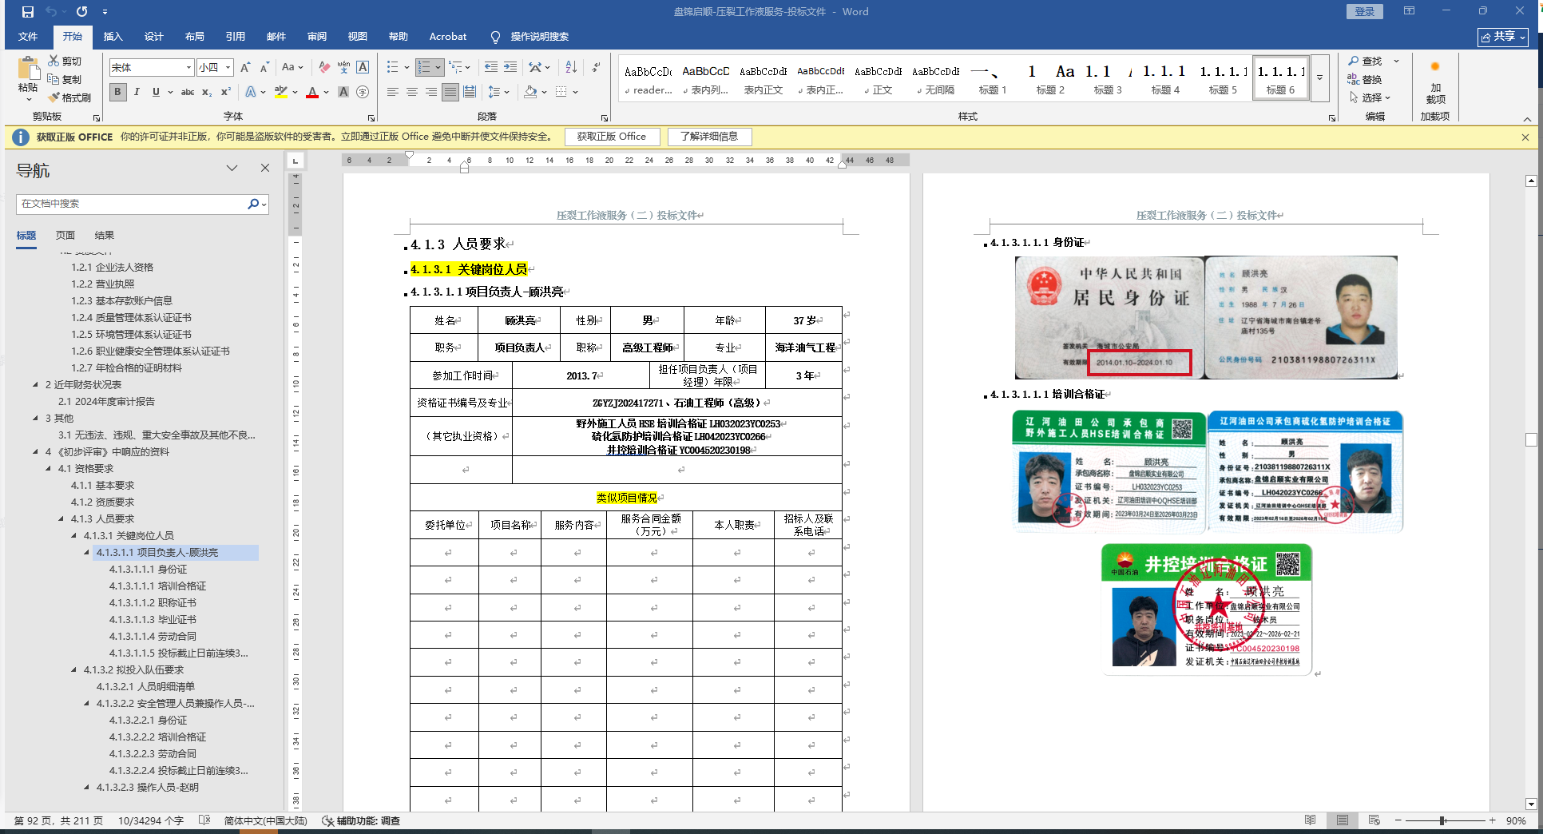Click the Phonetic Guide (wén) icon
Image resolution: width=1543 pixels, height=834 pixels.
(343, 67)
